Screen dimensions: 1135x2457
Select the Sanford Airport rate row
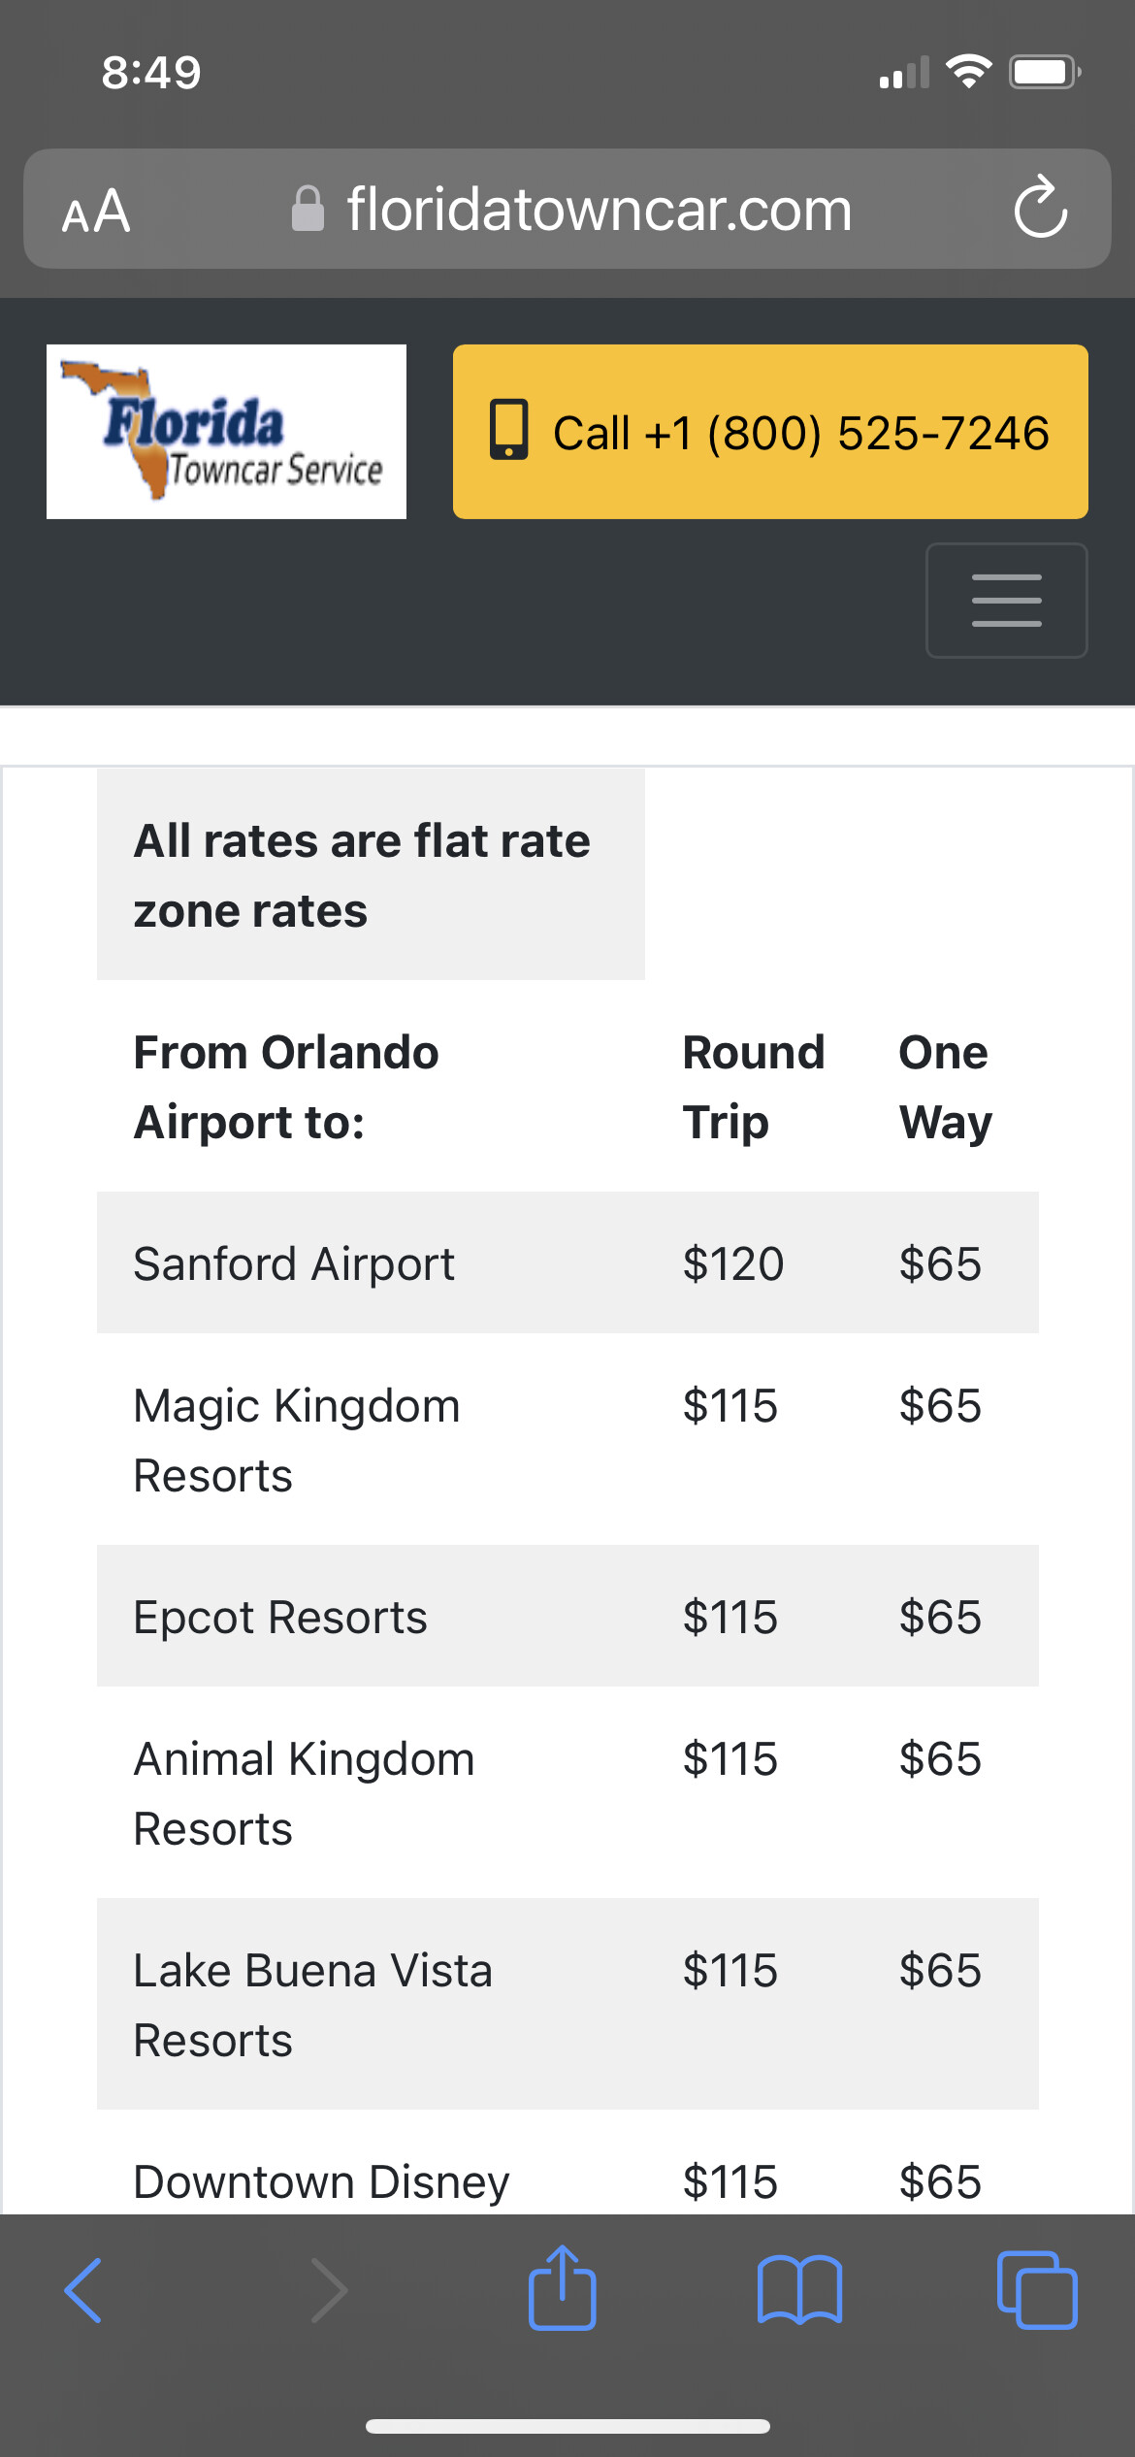(x=567, y=1262)
